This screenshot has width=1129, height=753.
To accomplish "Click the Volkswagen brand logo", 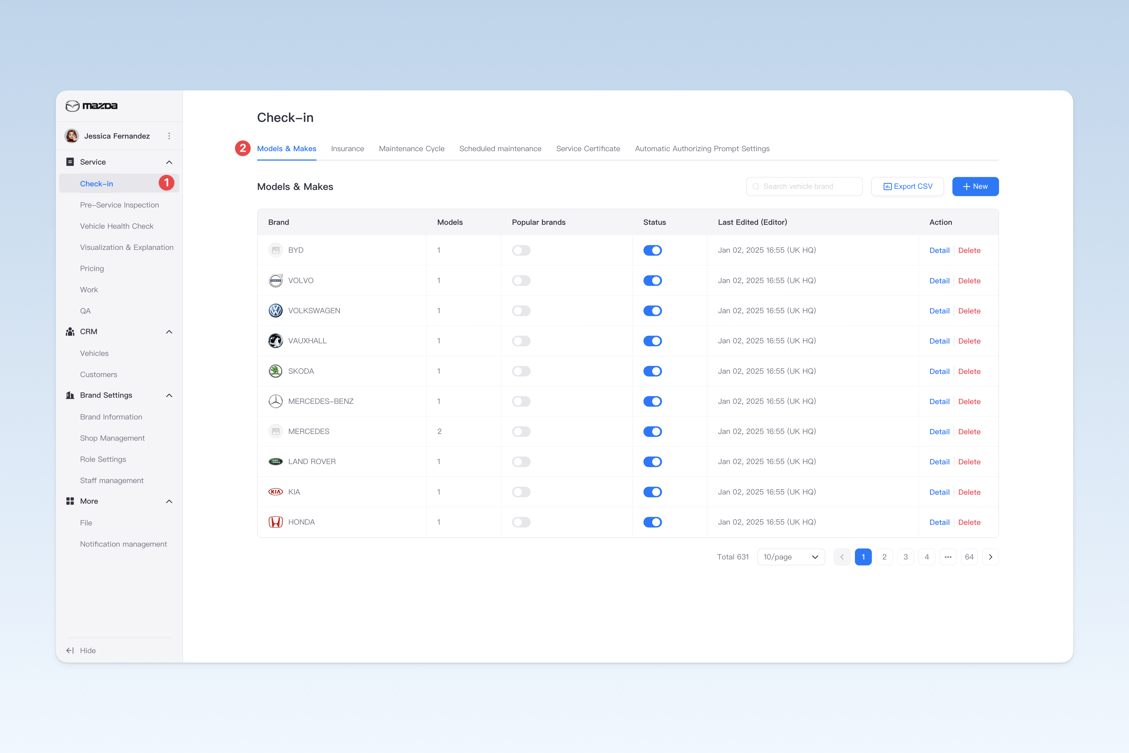I will [x=276, y=311].
